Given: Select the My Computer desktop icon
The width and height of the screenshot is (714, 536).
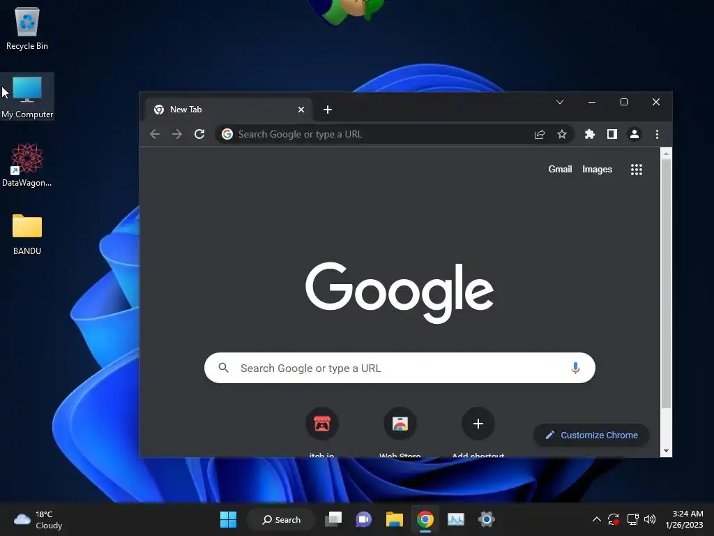Looking at the screenshot, I should click(x=27, y=96).
